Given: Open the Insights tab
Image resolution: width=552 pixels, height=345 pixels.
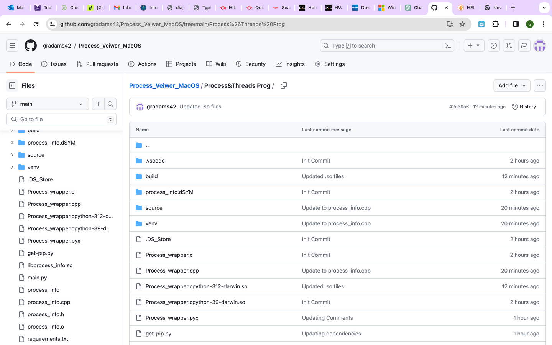Looking at the screenshot, I should click(290, 64).
